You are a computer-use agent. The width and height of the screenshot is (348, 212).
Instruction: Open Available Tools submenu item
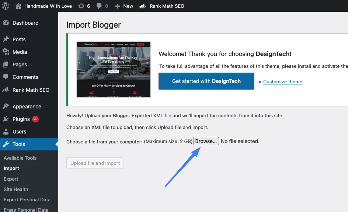pyautogui.click(x=20, y=158)
